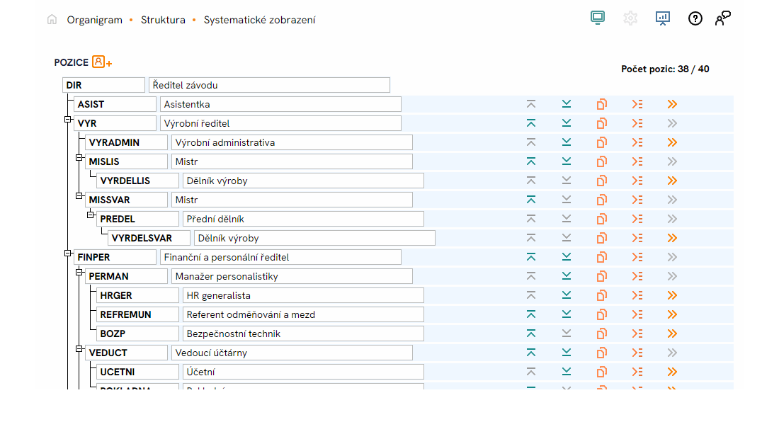This screenshot has width=779, height=439.
Task: Open the Organigram breadcrumb item
Action: coord(95,20)
